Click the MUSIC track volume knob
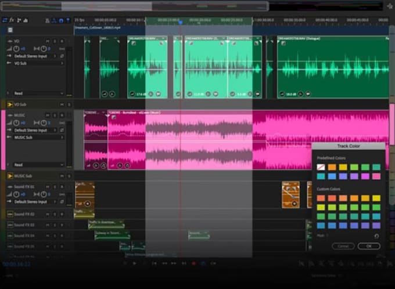The width and height of the screenshot is (395, 289). tap(16, 123)
